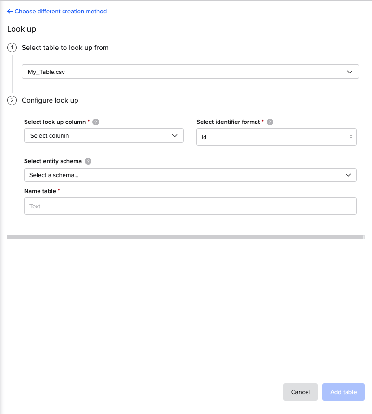Open the My_Table.csv table dropdown
Viewport: 372px width, 414px height.
click(190, 72)
